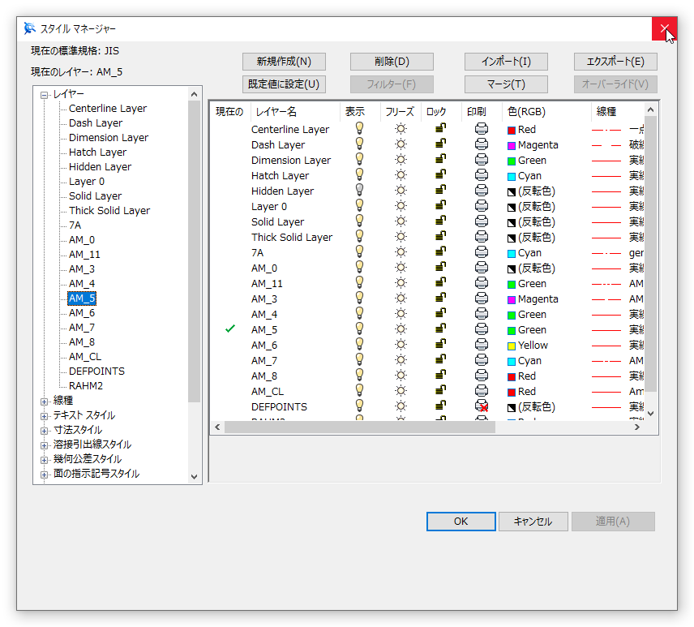Expand the 線種 tree node
Screen dimensions: 694x627
point(45,401)
